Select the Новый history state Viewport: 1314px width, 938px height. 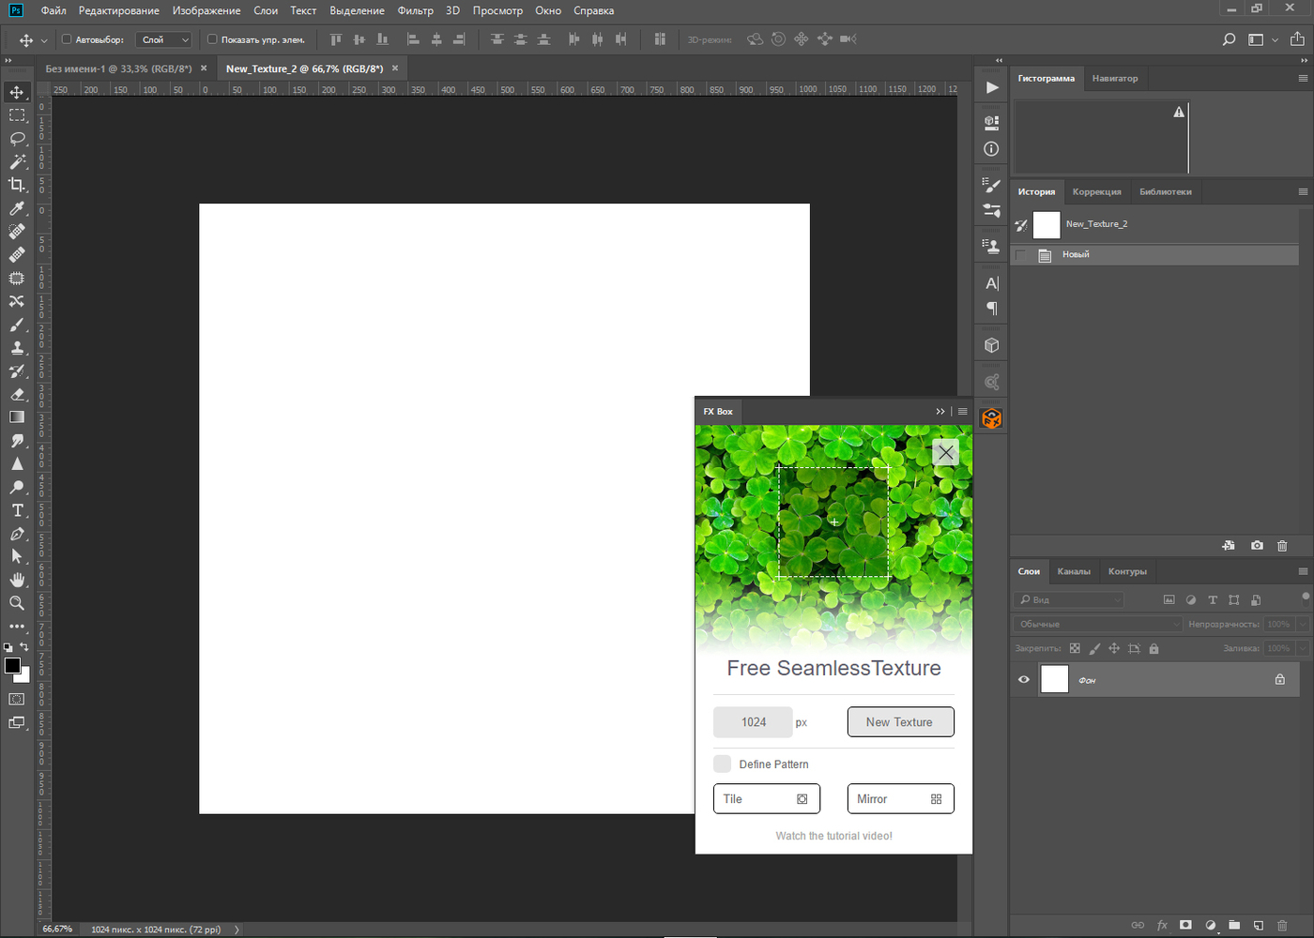[x=1154, y=255]
